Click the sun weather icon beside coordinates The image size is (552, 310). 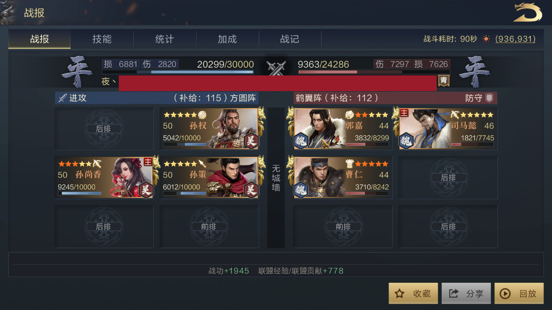click(486, 39)
